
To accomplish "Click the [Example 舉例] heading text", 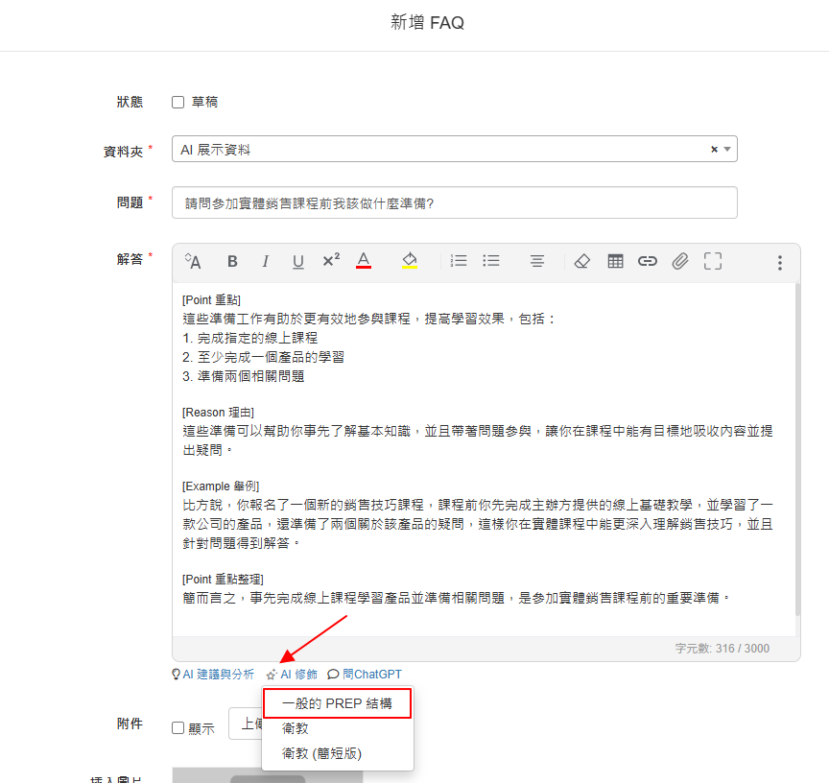I will [x=221, y=486].
